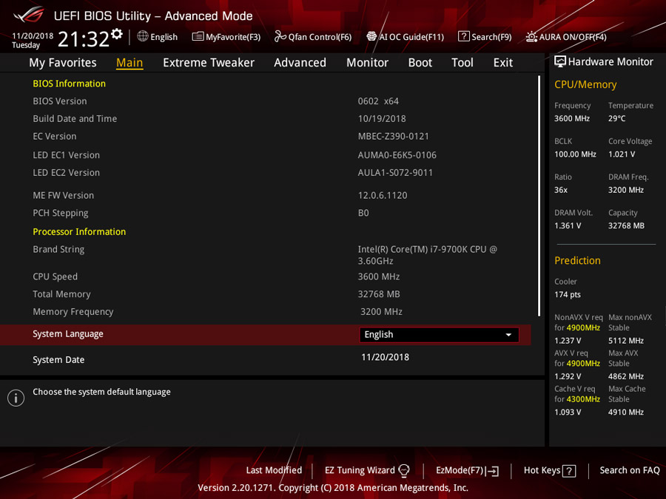Open Search(F9)

(485, 37)
